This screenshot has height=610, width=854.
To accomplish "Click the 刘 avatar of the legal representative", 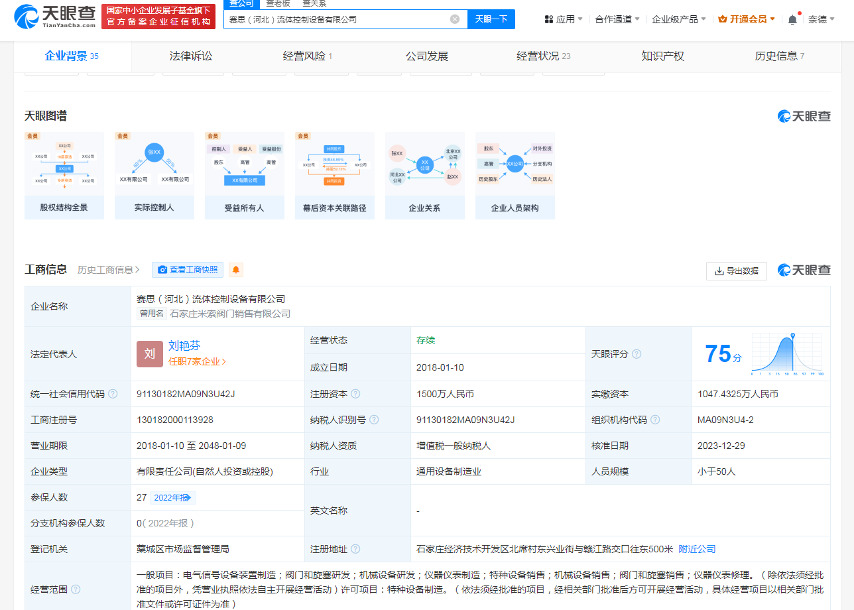I will 150,354.
